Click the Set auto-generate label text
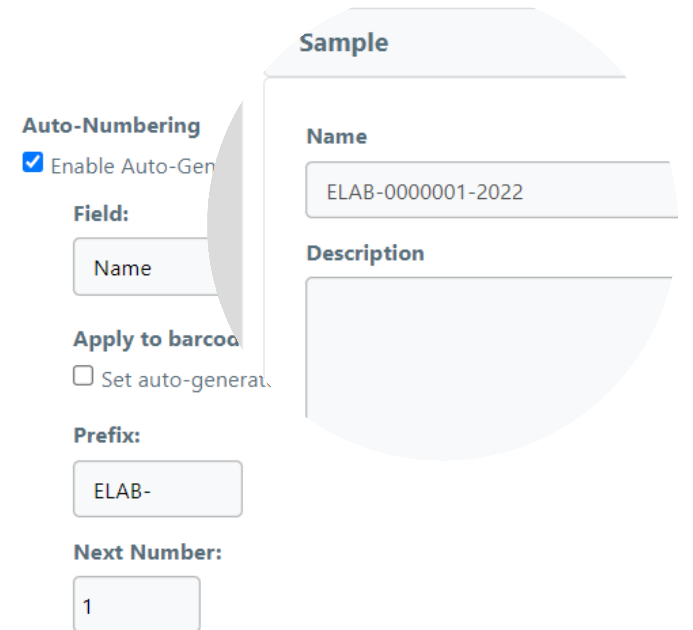 (x=184, y=380)
